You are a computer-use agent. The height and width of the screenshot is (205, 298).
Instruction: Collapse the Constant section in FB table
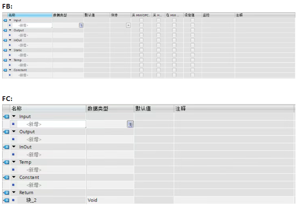pos(10,70)
